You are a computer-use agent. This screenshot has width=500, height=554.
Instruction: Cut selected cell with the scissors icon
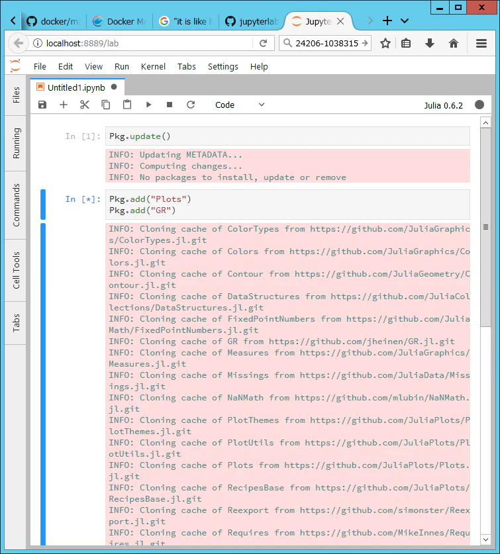tap(85, 105)
